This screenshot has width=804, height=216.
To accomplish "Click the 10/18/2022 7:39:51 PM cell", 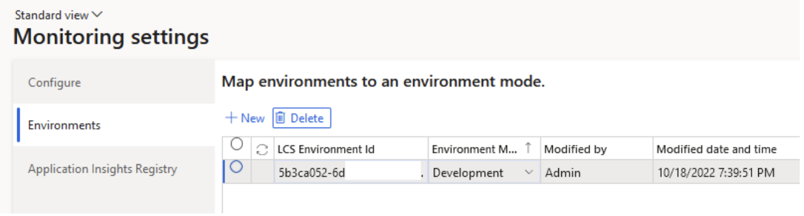I will [x=716, y=173].
